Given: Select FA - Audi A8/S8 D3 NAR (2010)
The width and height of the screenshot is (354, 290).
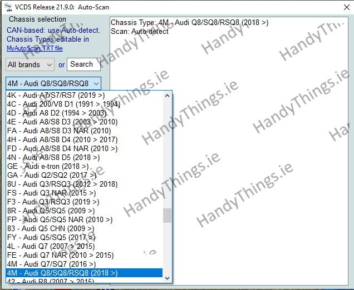Looking at the screenshot, I should 84,131.
